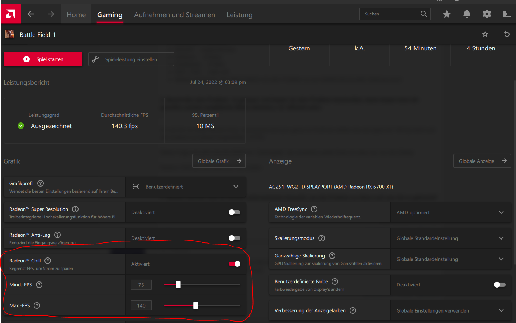
Task: Open Grafikprofil Benutzerdefiniert dropdown
Action: point(186,187)
